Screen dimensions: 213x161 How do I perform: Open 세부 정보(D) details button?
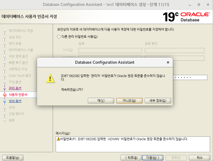(x=158, y=101)
